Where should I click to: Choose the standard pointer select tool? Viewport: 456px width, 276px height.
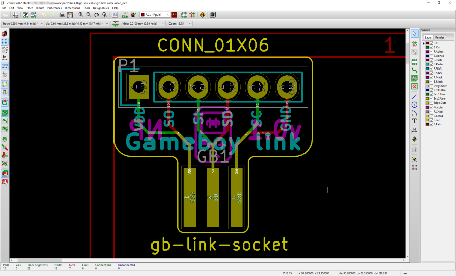(x=414, y=34)
